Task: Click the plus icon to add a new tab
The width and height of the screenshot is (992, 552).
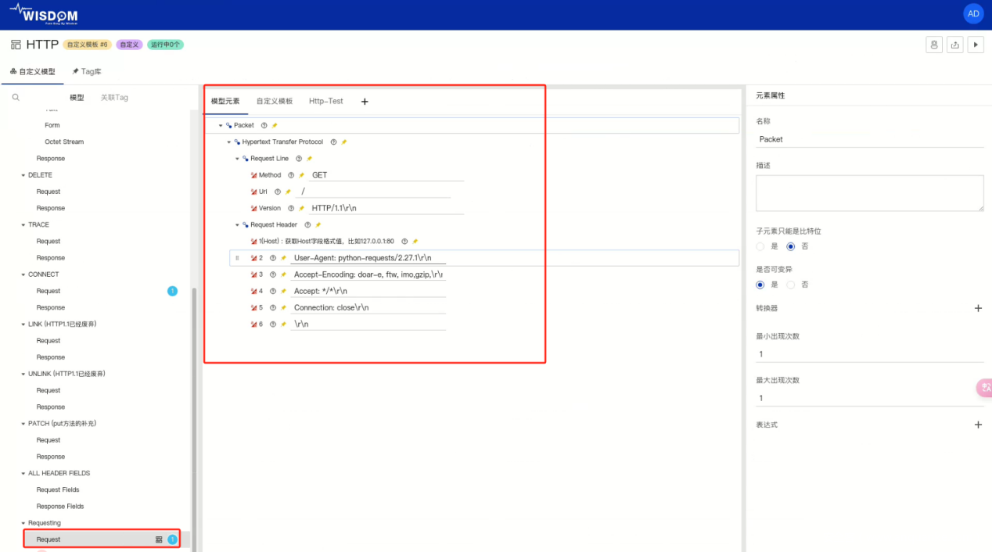Action: [365, 102]
